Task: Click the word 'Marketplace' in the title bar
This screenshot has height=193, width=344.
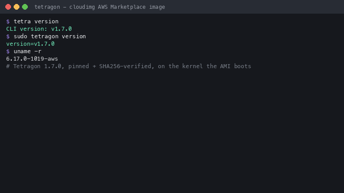Action: click(x=128, y=7)
